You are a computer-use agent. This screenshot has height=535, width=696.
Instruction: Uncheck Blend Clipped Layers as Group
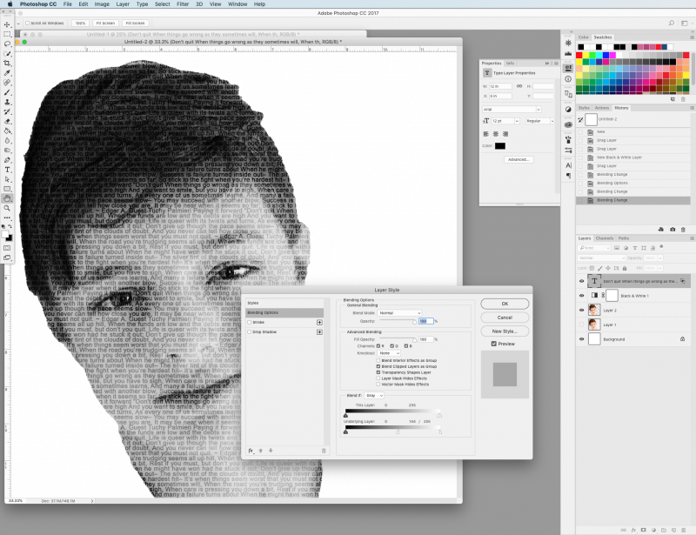378,366
